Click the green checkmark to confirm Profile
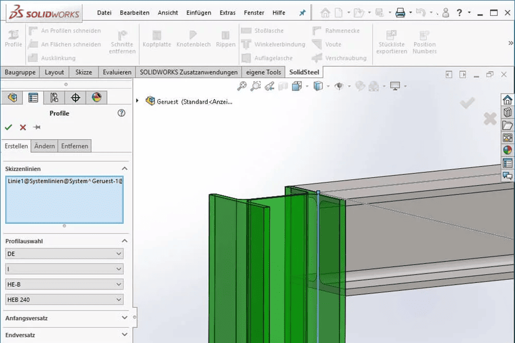The width and height of the screenshot is (515, 343). click(x=8, y=128)
